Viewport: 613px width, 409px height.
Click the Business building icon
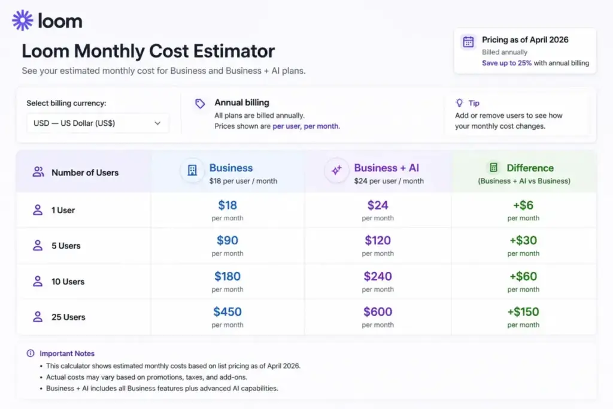[x=192, y=171]
